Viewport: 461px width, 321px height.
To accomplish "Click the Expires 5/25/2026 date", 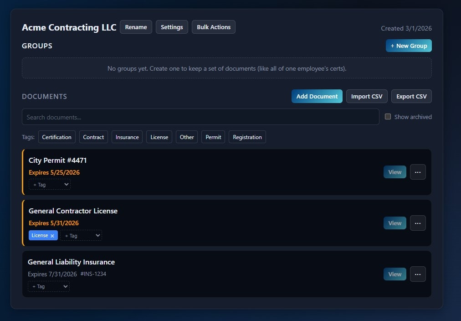I will coord(54,172).
